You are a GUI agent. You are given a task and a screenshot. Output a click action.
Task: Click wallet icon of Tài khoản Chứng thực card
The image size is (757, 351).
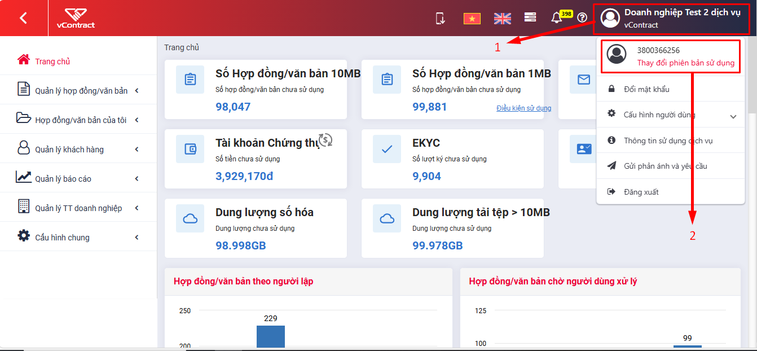click(190, 149)
